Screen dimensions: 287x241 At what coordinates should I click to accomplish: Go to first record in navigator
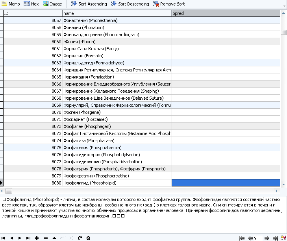(x=4, y=238)
